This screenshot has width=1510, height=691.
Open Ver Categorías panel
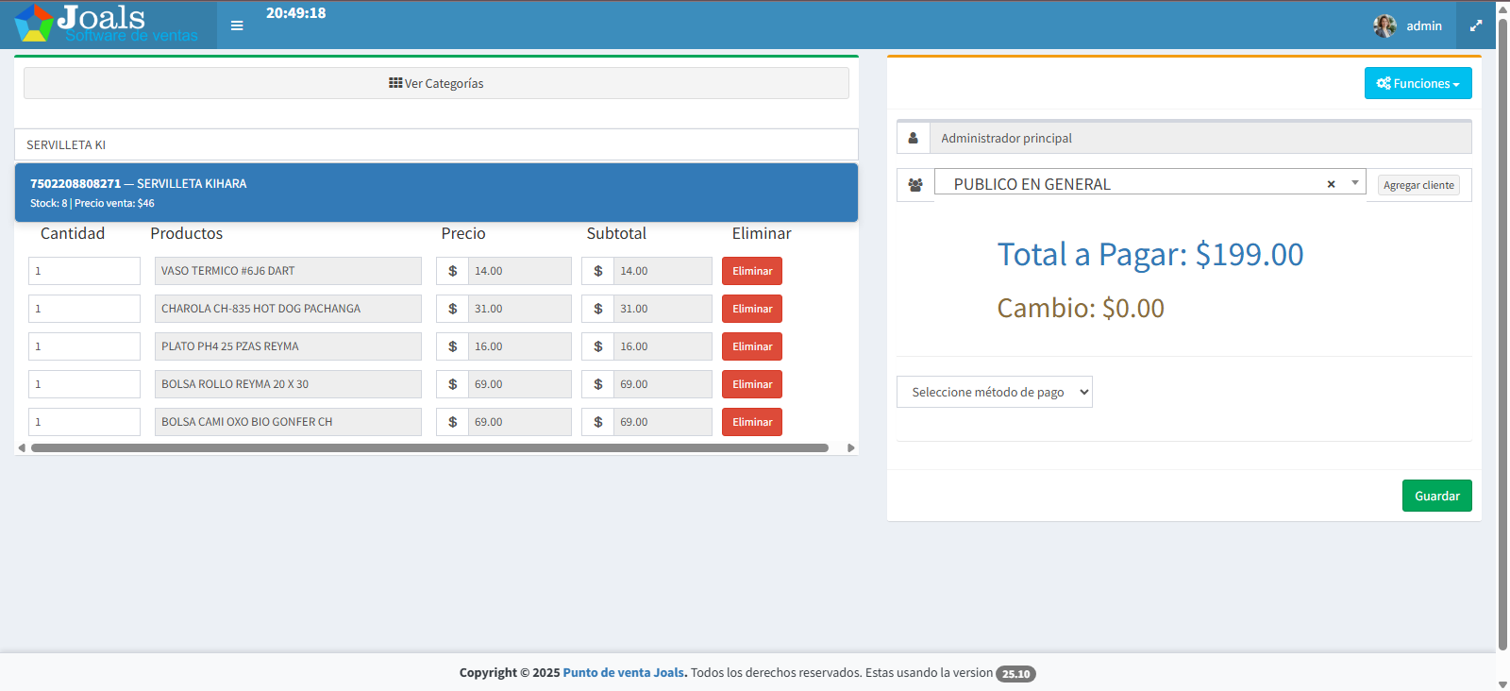click(x=436, y=83)
